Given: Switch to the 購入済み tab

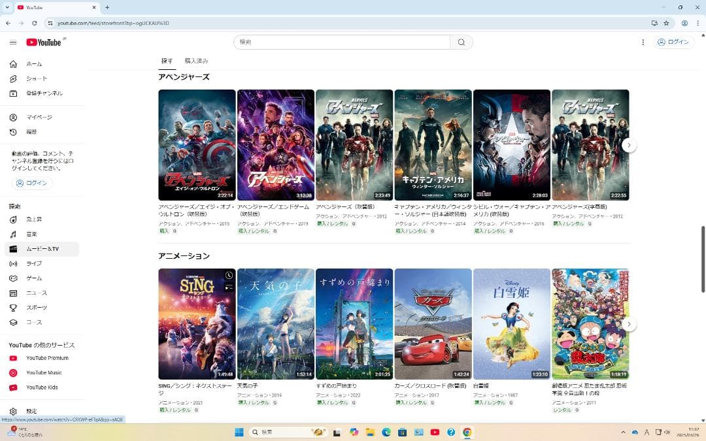Looking at the screenshot, I should (x=196, y=61).
